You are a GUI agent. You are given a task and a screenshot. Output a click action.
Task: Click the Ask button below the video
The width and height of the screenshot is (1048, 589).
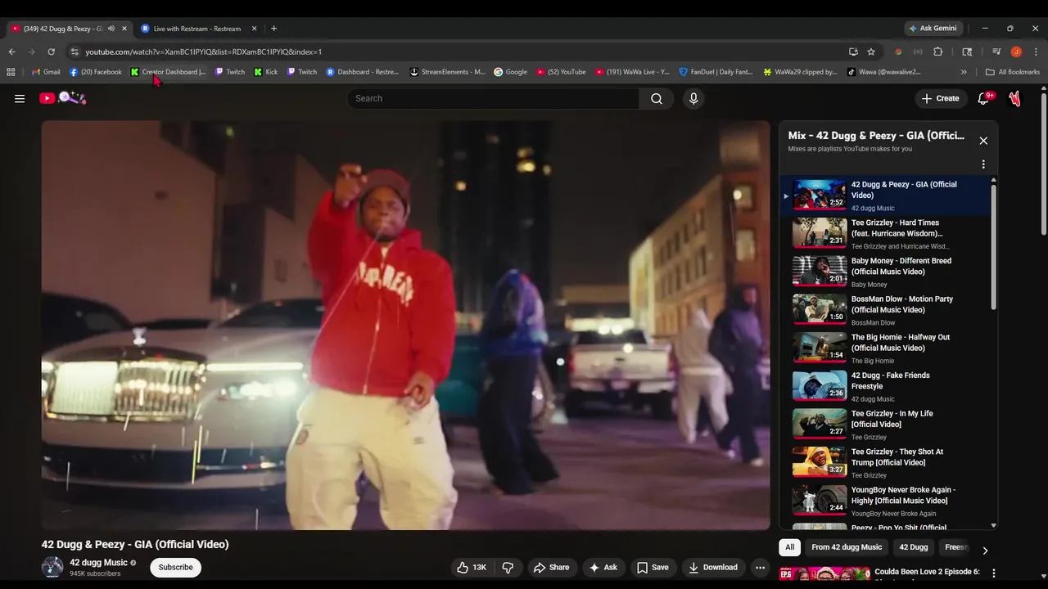pyautogui.click(x=603, y=567)
